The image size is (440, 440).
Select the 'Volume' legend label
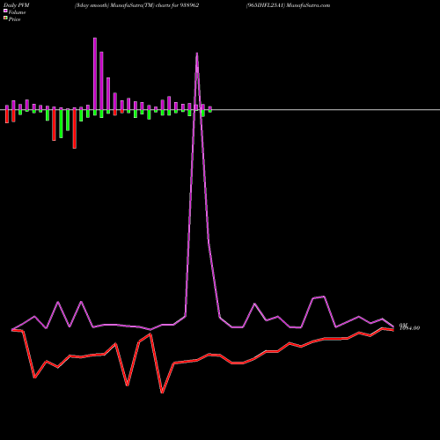(17, 12)
